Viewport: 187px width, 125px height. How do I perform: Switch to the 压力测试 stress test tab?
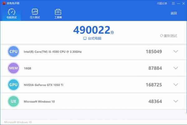click(x=35, y=14)
